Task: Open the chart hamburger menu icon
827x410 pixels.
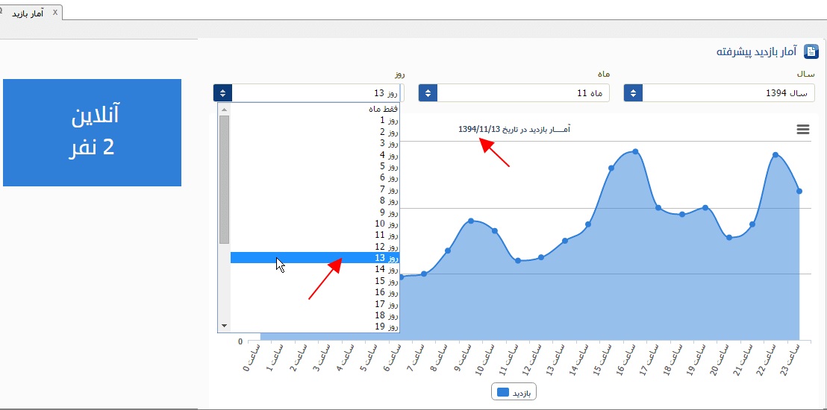Action: (x=803, y=129)
